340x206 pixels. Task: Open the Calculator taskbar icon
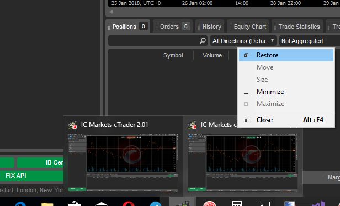(237, 203)
